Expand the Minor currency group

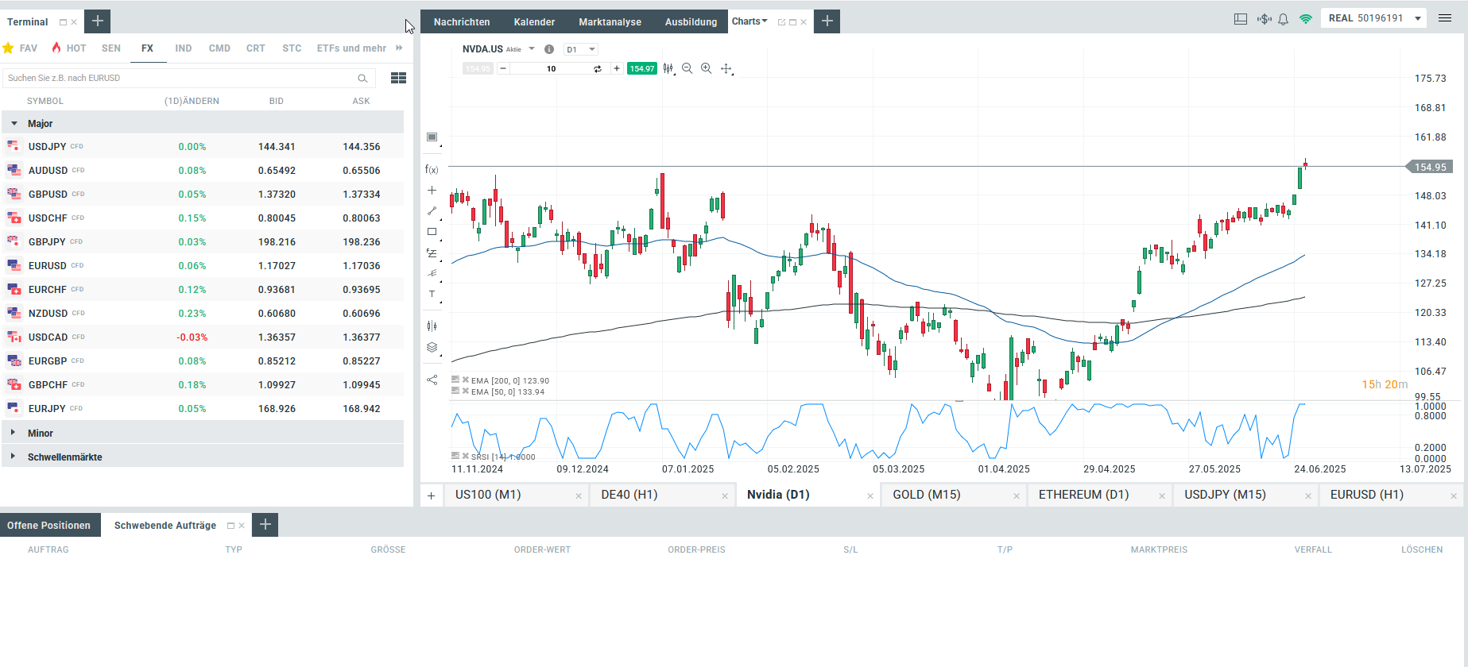point(40,433)
